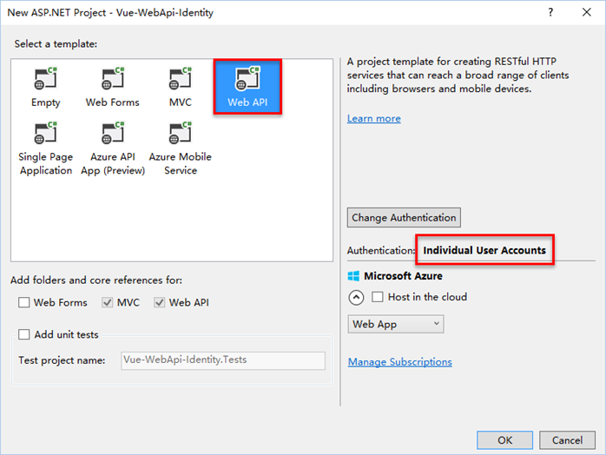
Task: Click the Microsoft Azure Windows logo
Action: click(353, 276)
